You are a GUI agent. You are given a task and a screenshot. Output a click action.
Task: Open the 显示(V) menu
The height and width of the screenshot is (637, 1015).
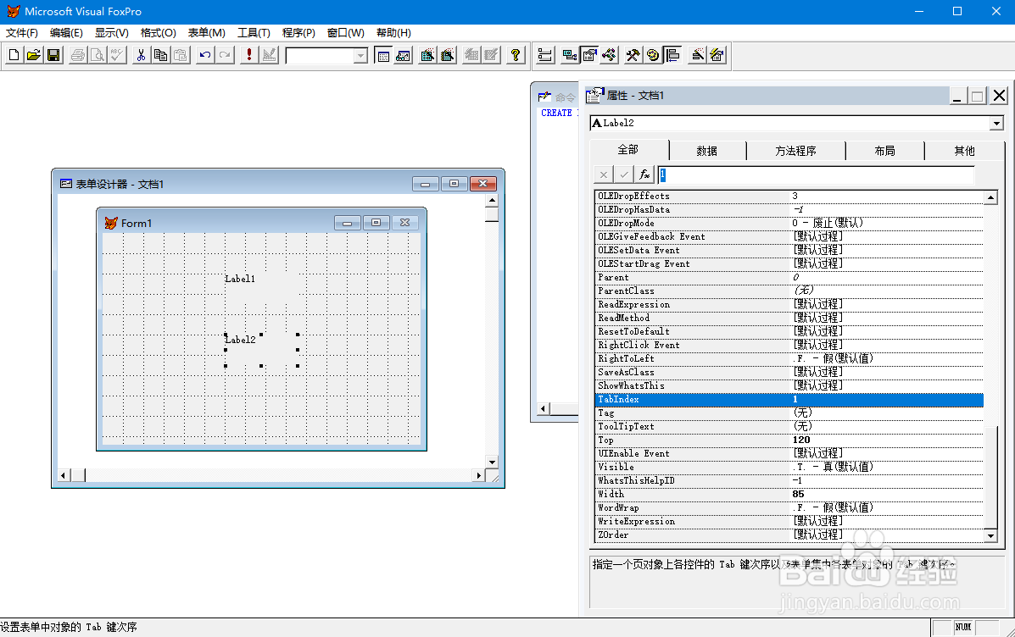111,33
